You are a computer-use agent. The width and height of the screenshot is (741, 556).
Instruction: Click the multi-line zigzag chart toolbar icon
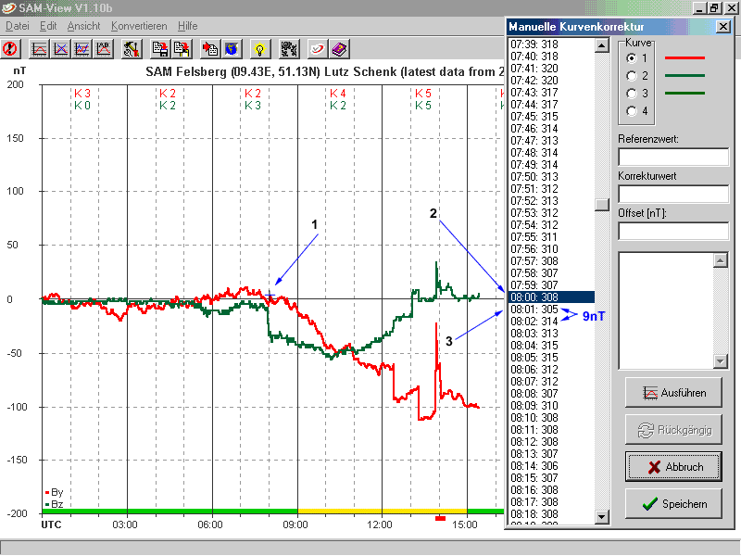pyautogui.click(x=82, y=49)
